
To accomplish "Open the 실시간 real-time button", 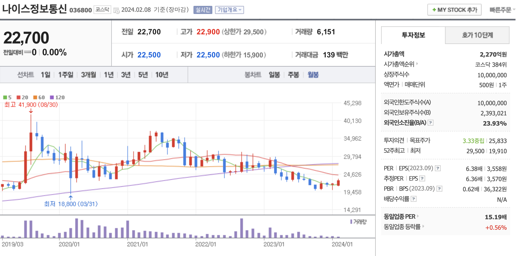I will 203,10.
